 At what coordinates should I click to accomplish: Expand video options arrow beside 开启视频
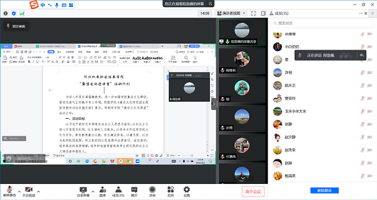38,191
